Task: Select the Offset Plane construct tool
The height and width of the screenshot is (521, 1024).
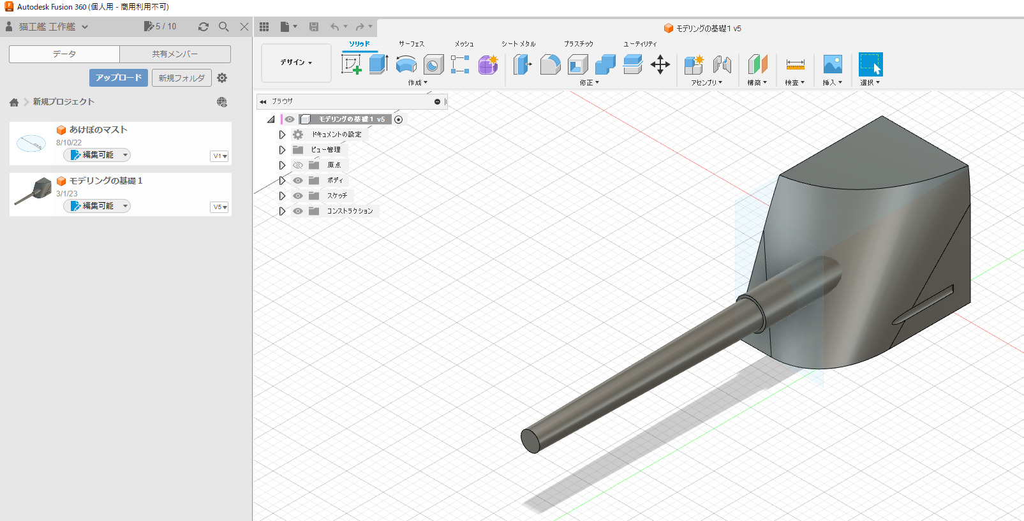Action: tap(757, 64)
